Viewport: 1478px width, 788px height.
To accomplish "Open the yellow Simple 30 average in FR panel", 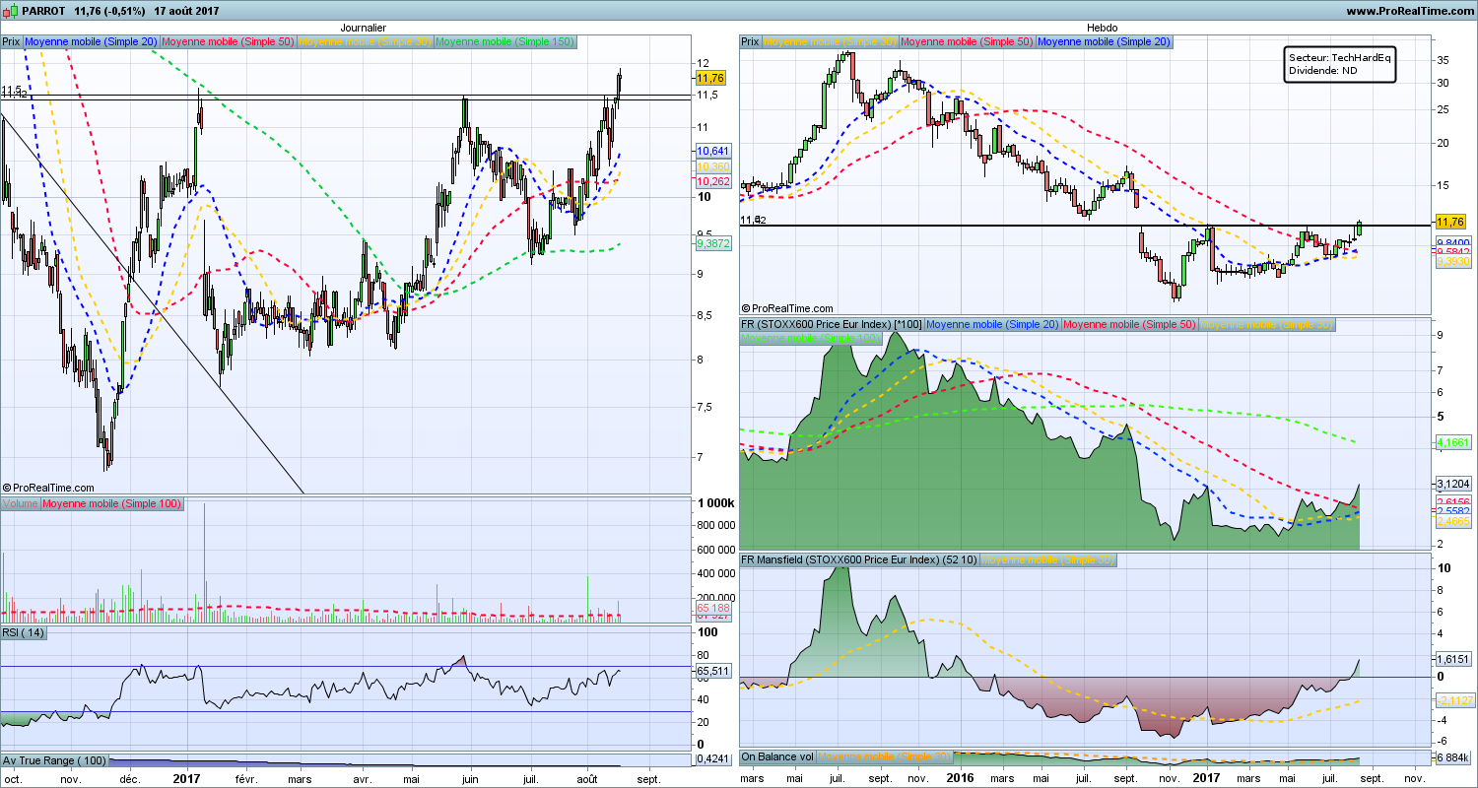I will tap(1266, 324).
